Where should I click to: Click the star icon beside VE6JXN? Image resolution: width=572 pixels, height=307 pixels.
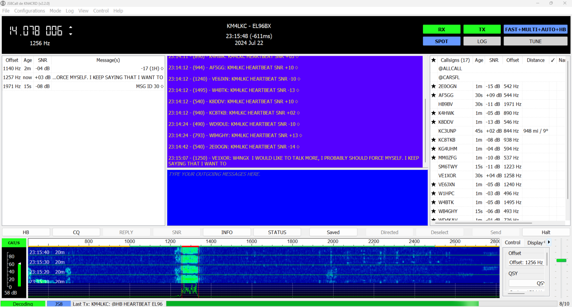coord(433,184)
